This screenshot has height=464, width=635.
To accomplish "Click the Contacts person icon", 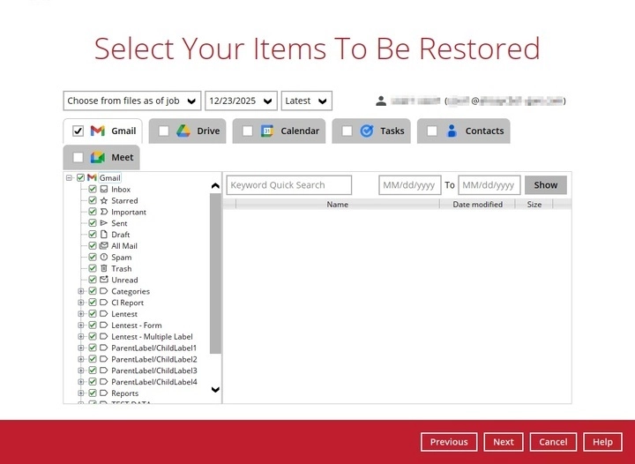I will click(452, 131).
